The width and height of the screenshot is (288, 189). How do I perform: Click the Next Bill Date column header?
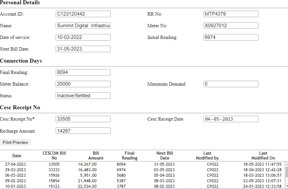click(x=165, y=156)
